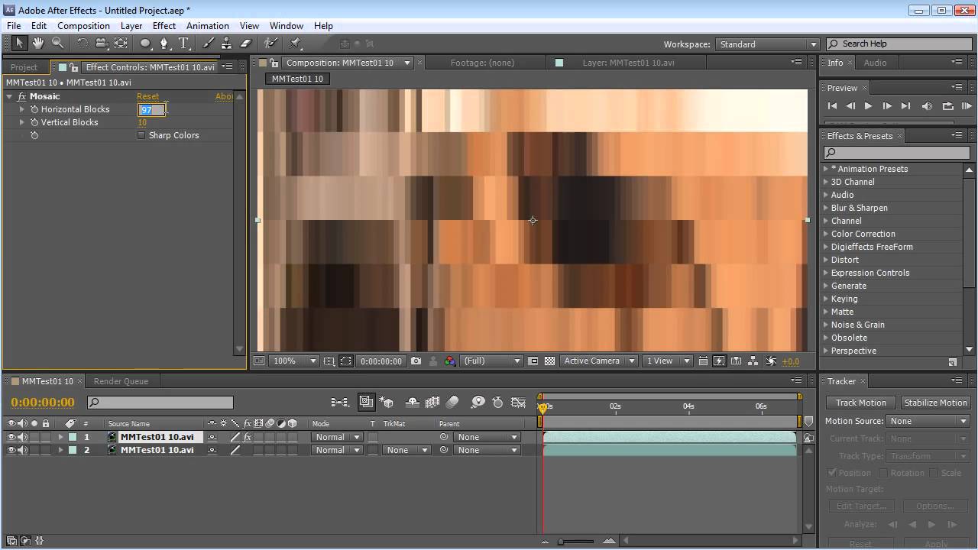Image resolution: width=978 pixels, height=550 pixels.
Task: Open composition mini-flowchart in timeline
Action: pyautogui.click(x=340, y=402)
